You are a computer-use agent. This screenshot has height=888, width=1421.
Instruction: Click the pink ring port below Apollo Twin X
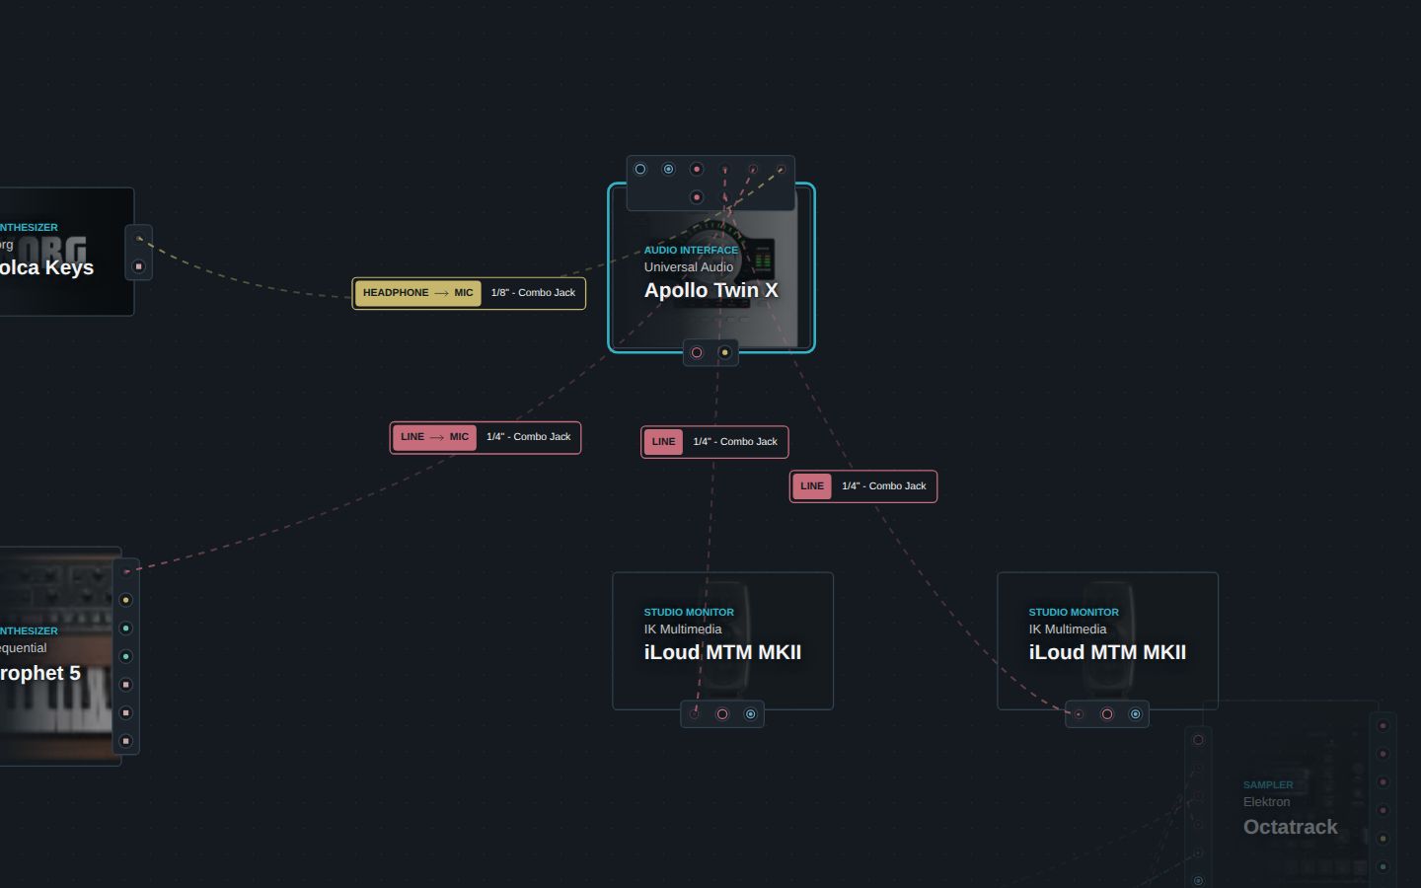[697, 353]
